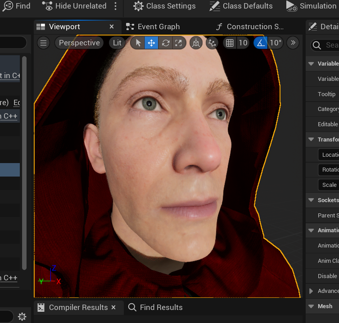
Task: Collapse the Transform section in Details
Action: pyautogui.click(x=311, y=139)
